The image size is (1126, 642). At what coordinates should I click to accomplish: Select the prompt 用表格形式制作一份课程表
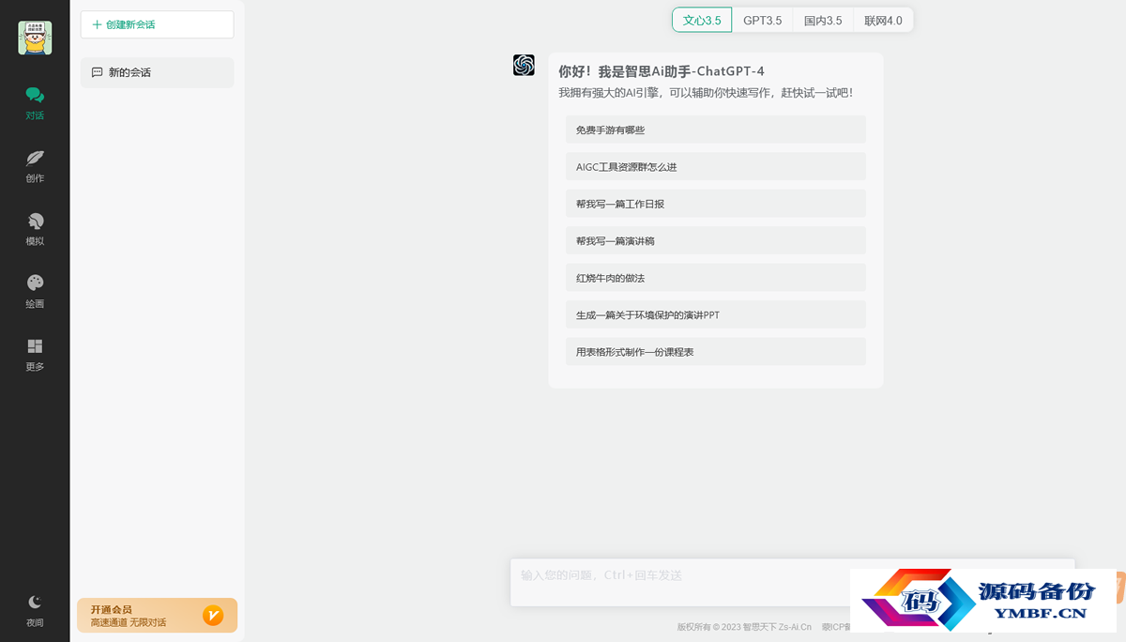click(x=715, y=352)
